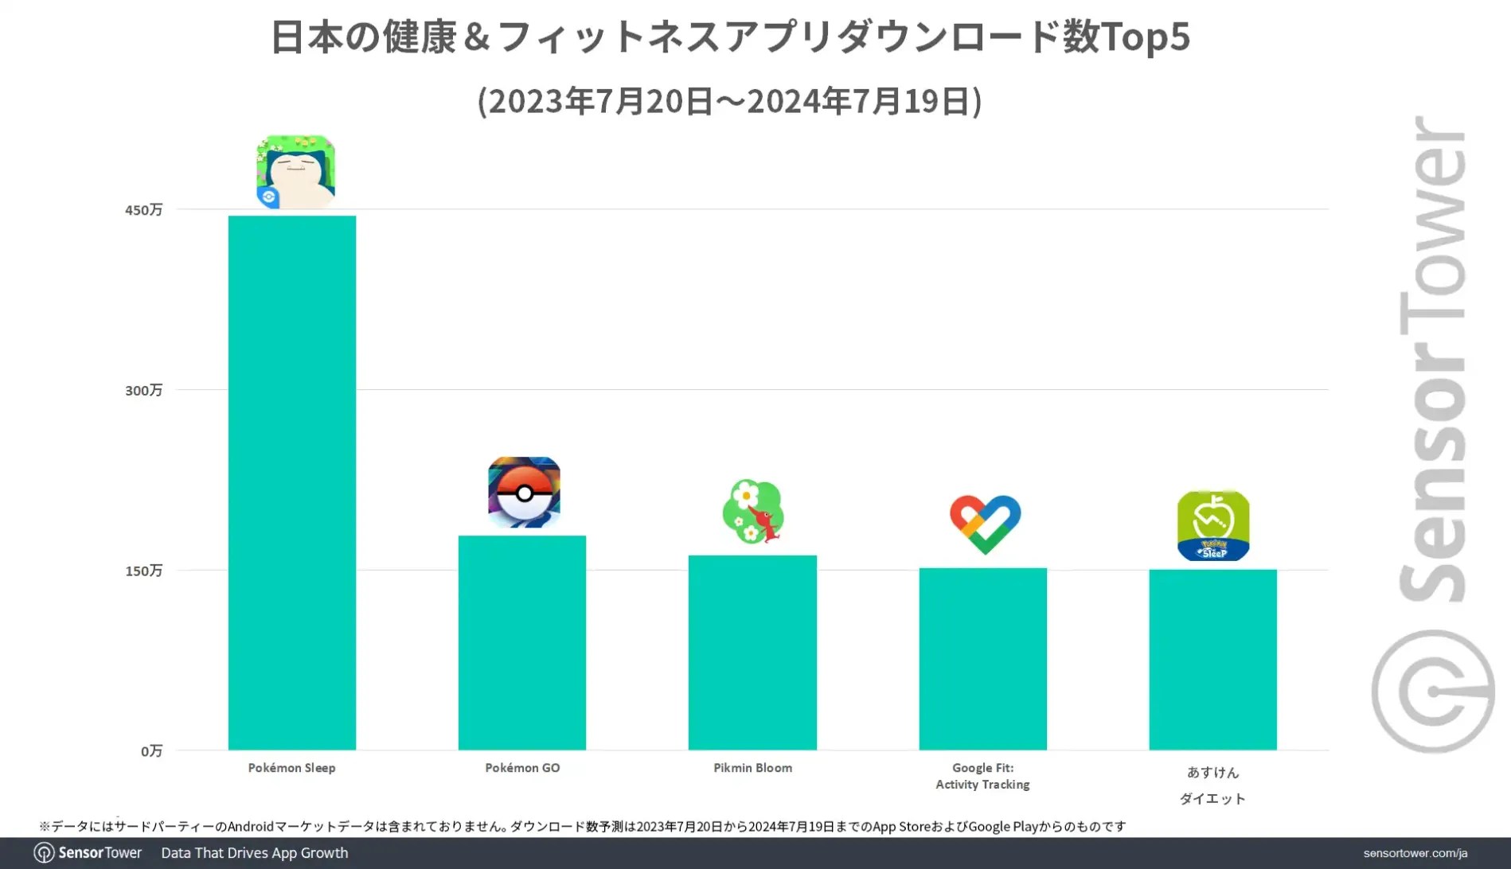Select the Pikmin Bloom bar
The height and width of the screenshot is (869, 1511).
752,652
